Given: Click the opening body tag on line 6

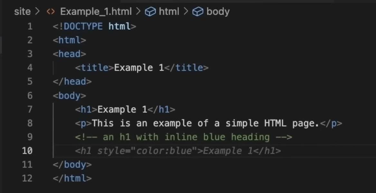Looking at the screenshot, I should click(x=69, y=95).
